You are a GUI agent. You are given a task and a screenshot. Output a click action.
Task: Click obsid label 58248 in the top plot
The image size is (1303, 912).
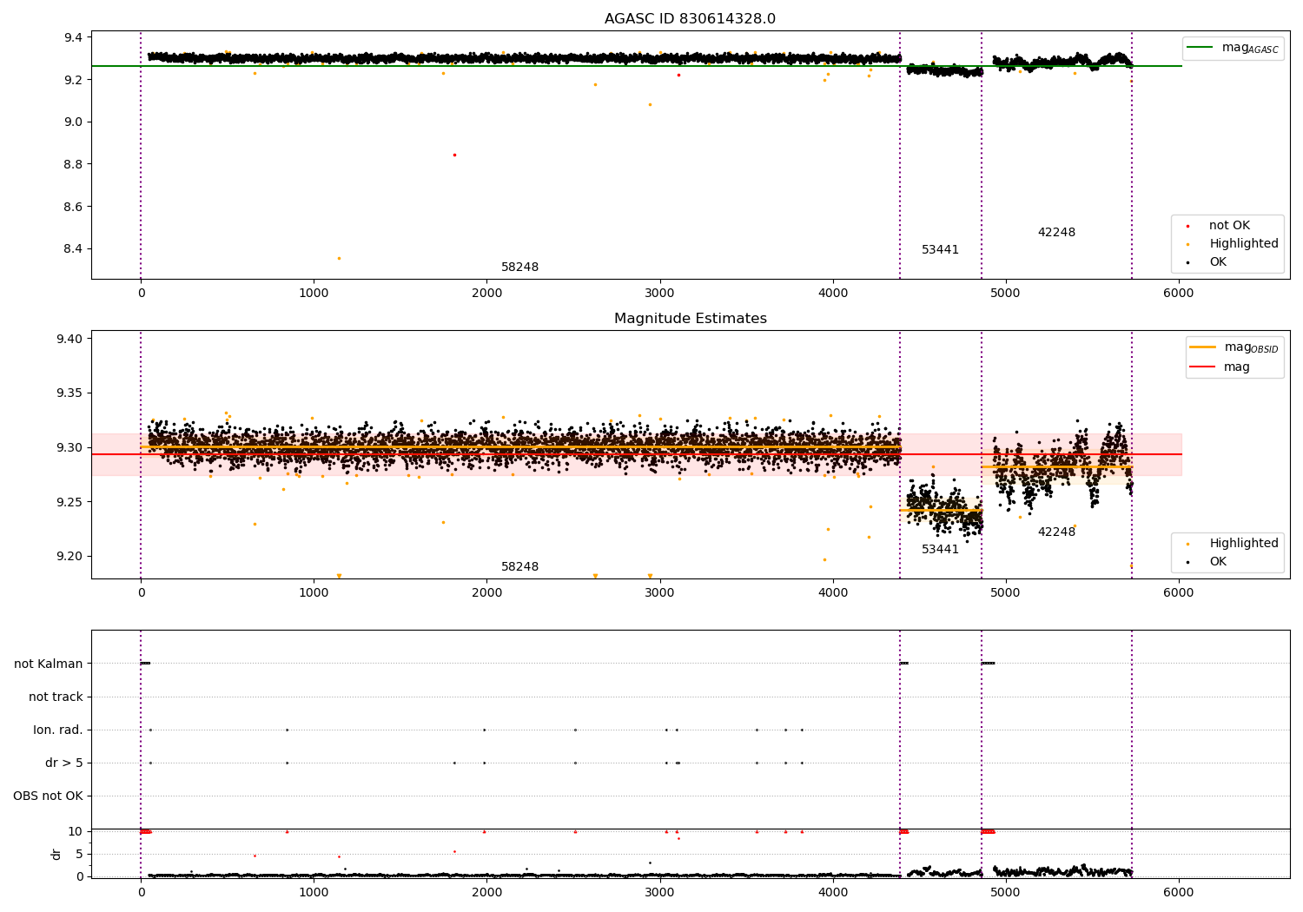click(x=519, y=268)
